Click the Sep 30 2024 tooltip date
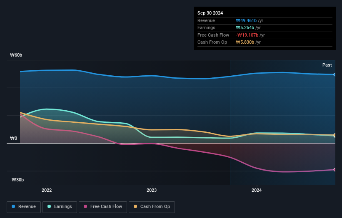The width and height of the screenshot is (342, 218). pos(210,13)
